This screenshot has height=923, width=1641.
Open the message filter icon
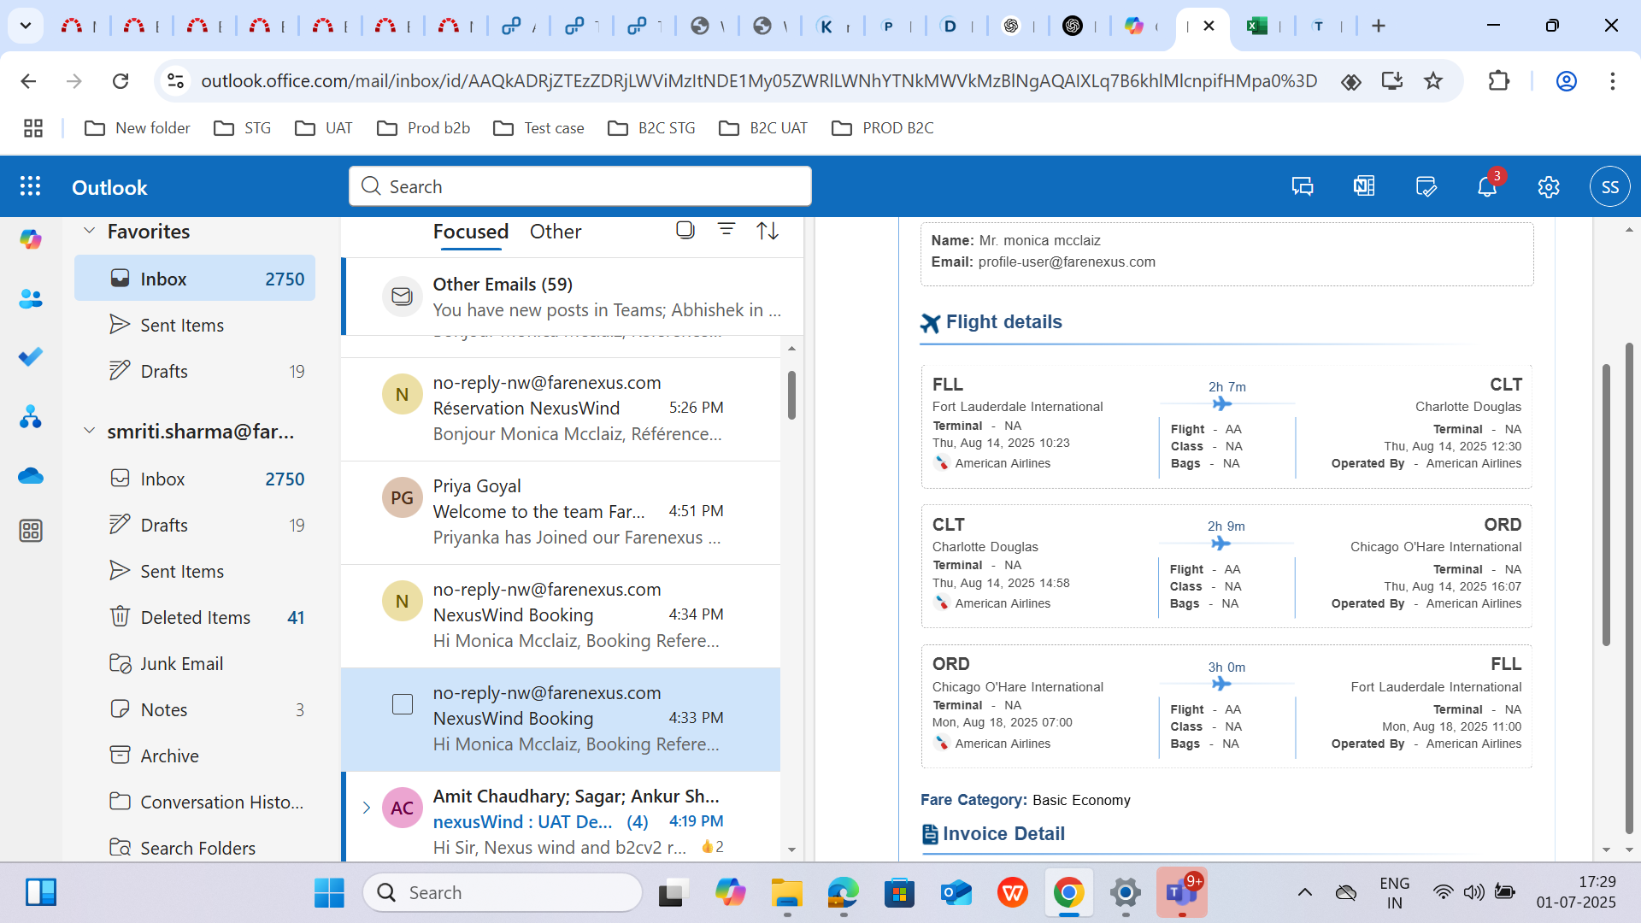[x=726, y=229]
